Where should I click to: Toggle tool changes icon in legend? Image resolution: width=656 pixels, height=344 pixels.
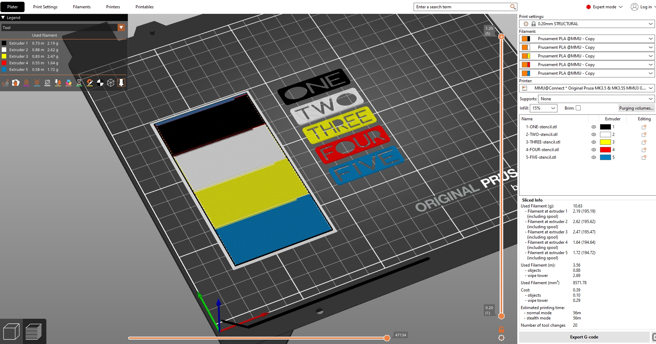[x=58, y=83]
